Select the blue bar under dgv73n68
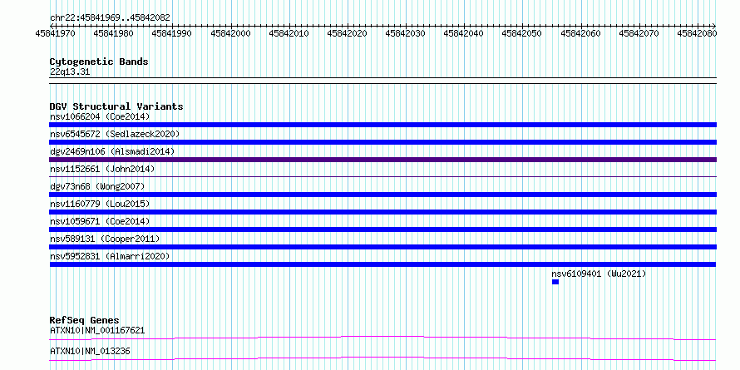 pyautogui.click(x=382, y=195)
